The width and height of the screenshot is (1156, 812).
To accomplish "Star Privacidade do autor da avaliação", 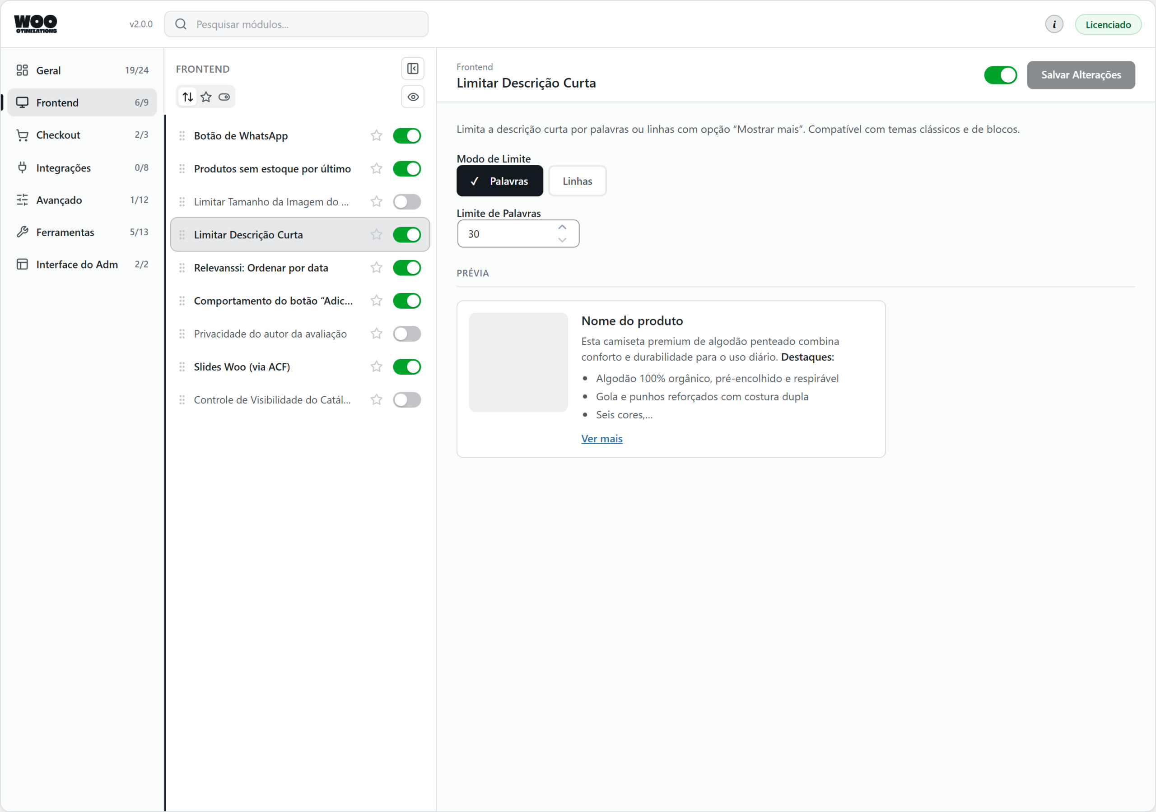I will 376,334.
